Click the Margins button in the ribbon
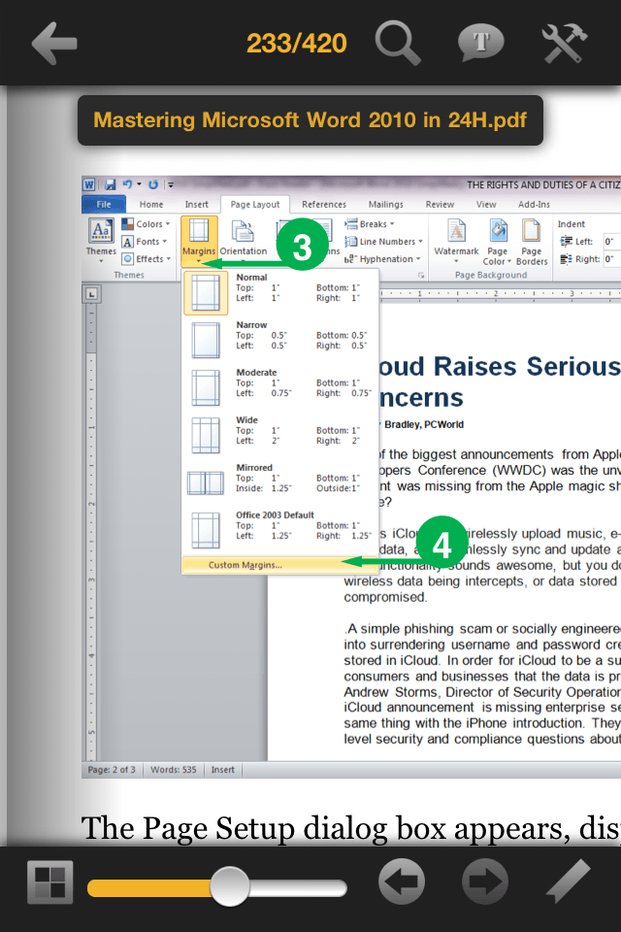The width and height of the screenshot is (621, 932). tap(199, 240)
